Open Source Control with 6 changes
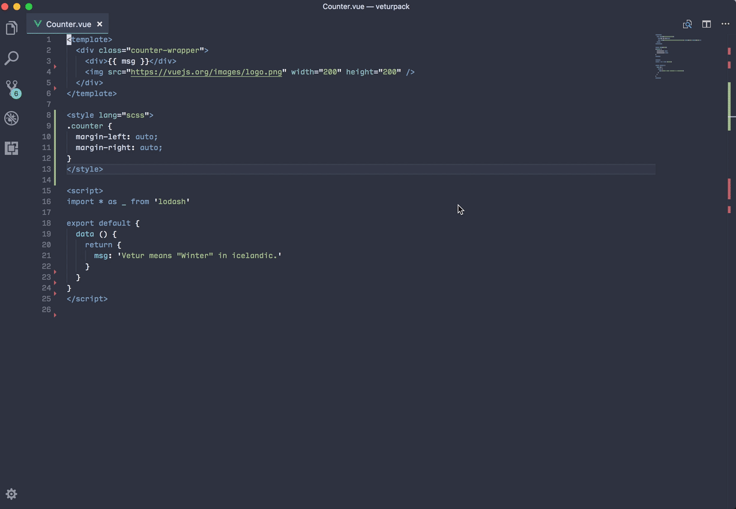Image resolution: width=736 pixels, height=509 pixels. pos(11,88)
